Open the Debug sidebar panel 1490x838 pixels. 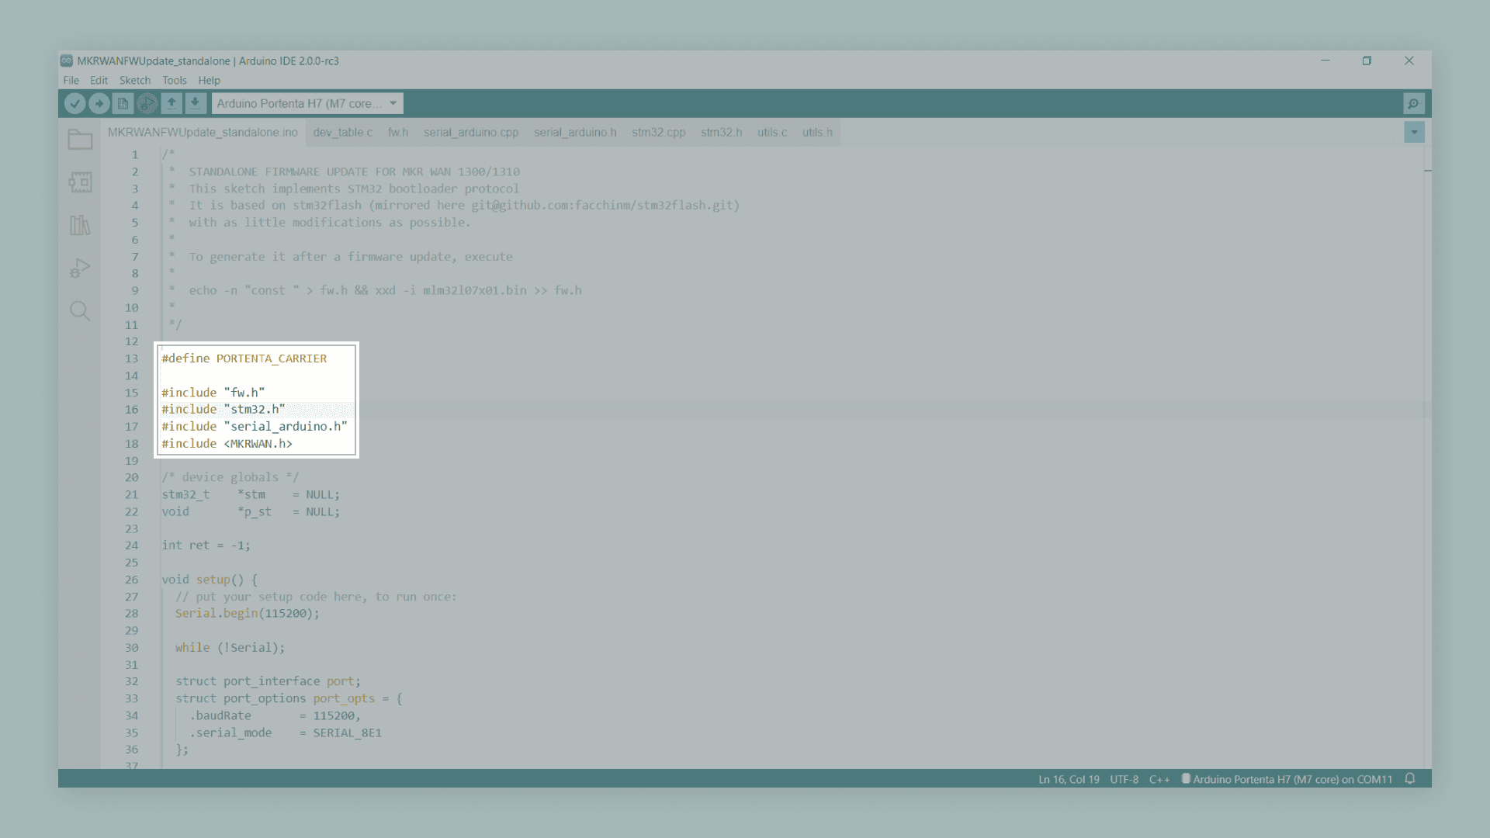pos(80,268)
